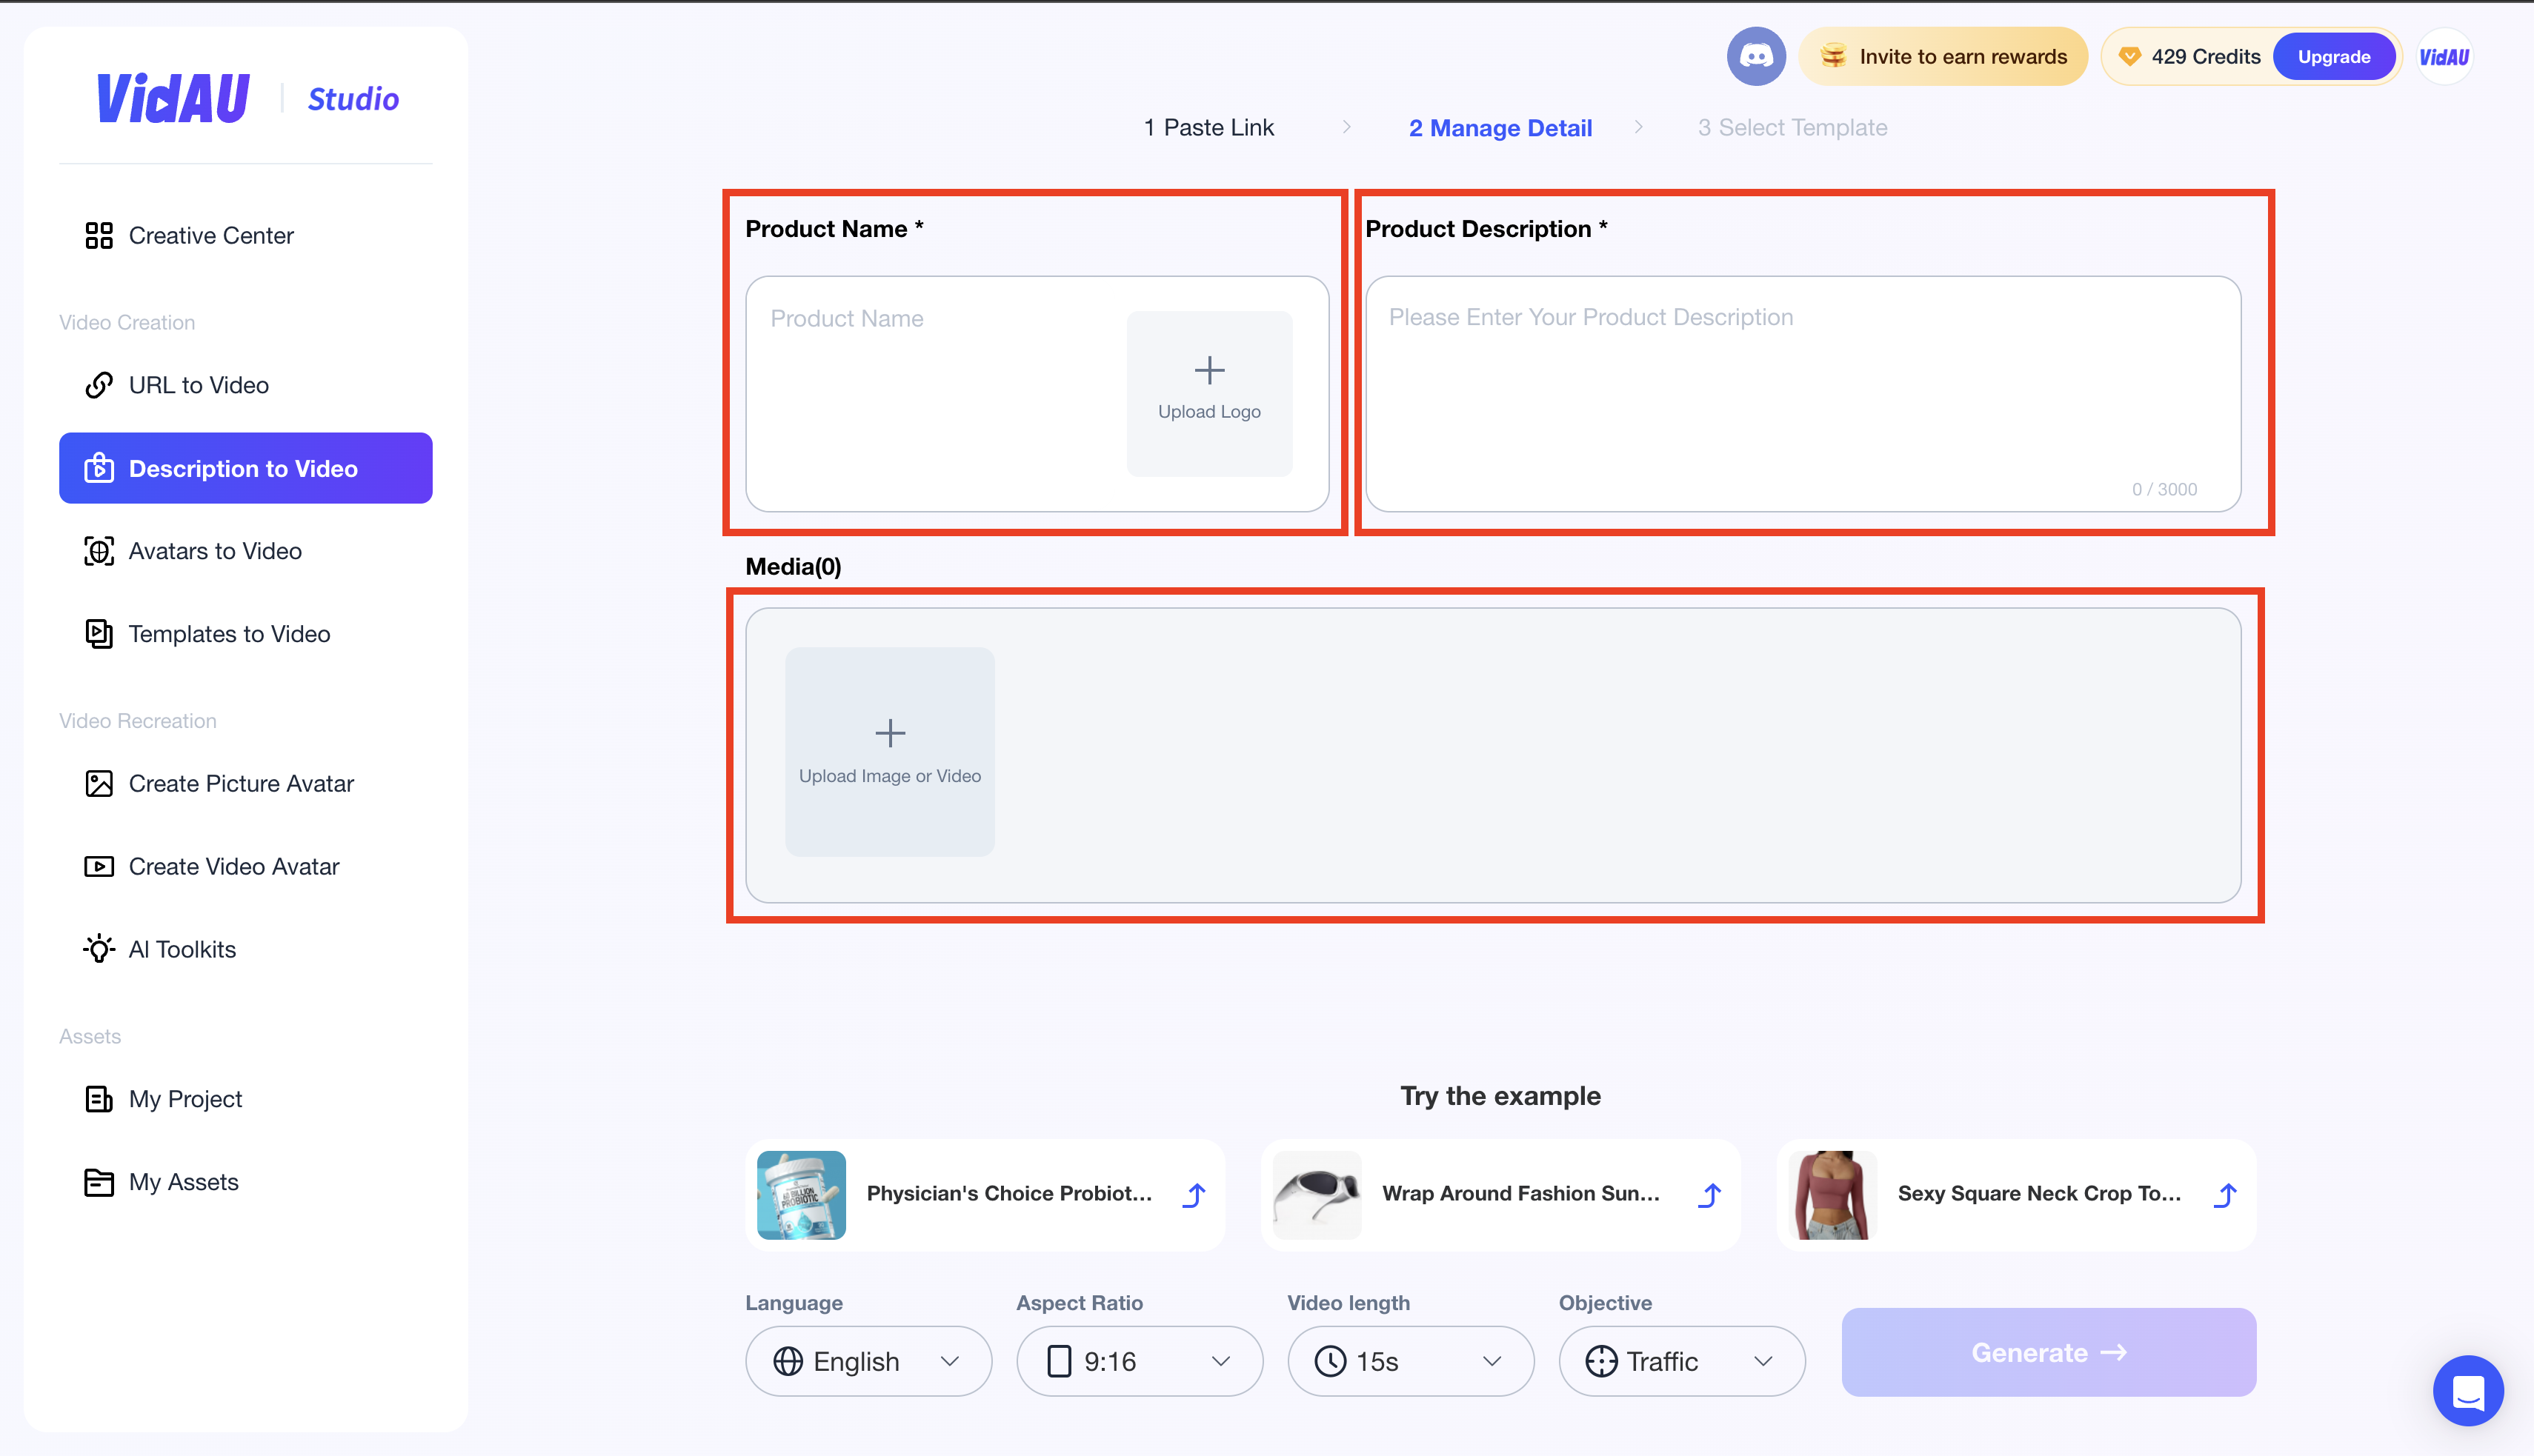Click the Description to Video icon
Screen dimensions: 2534x1456
point(99,468)
